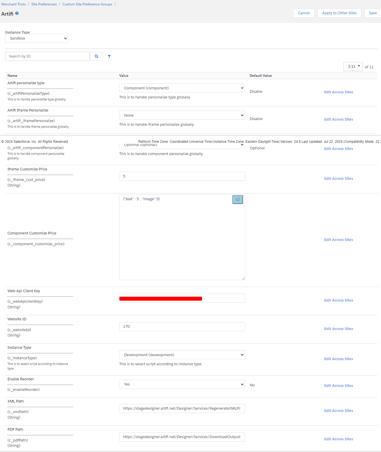
Task: Click the (c_webApiclientKey) ID text
Action: (x=25, y=302)
